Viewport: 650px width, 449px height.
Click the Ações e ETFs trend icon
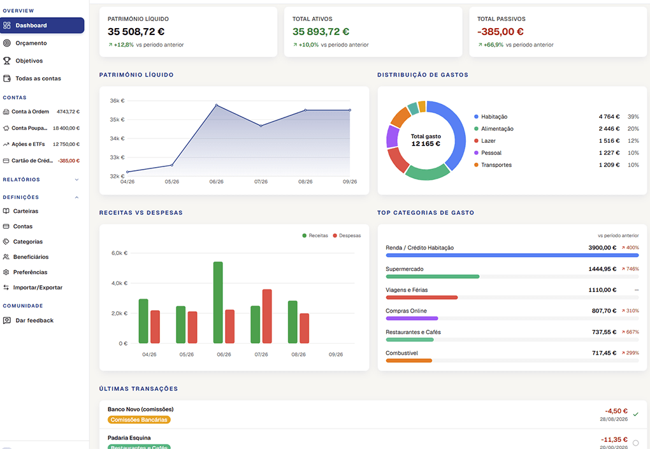click(6, 144)
